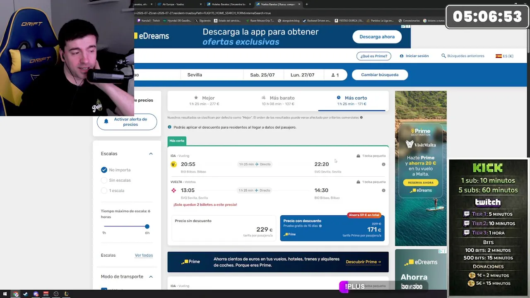Open the info icon for the 22:20 arrival
This screenshot has height=298, width=530.
(x=383, y=164)
